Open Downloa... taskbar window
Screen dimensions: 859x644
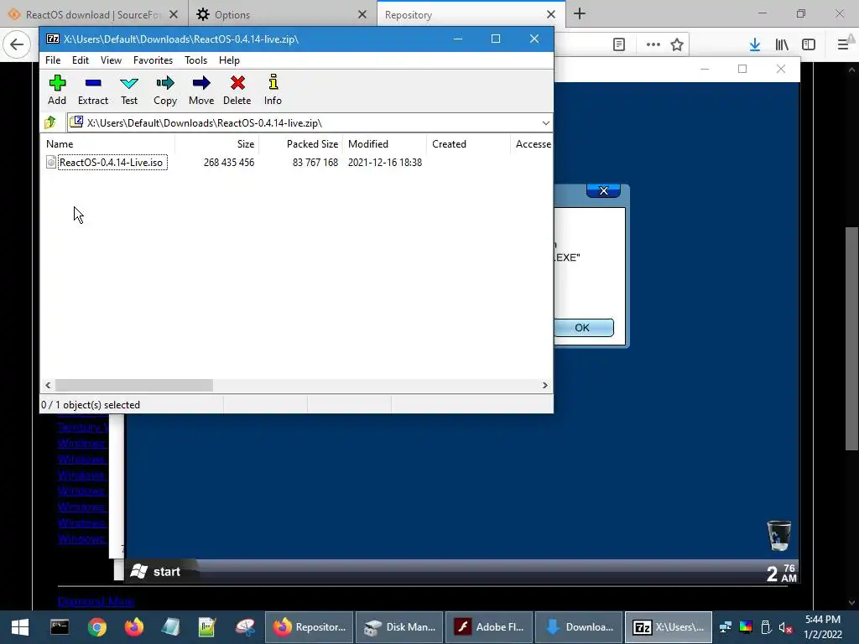(579, 627)
